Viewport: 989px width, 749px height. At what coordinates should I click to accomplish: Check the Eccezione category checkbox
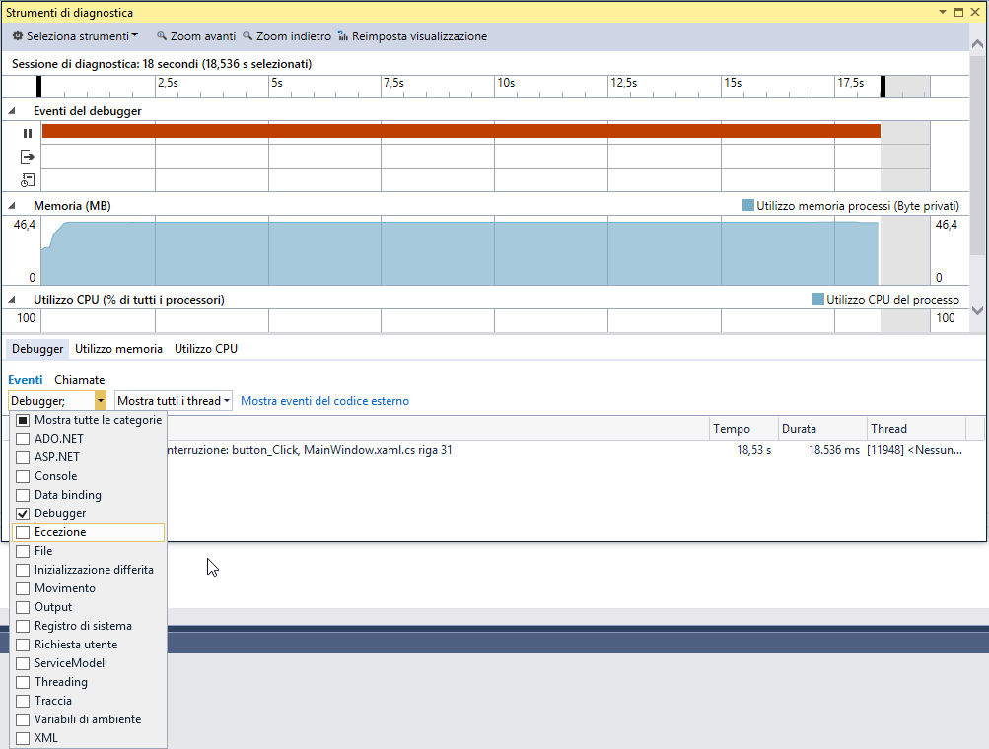coord(23,532)
